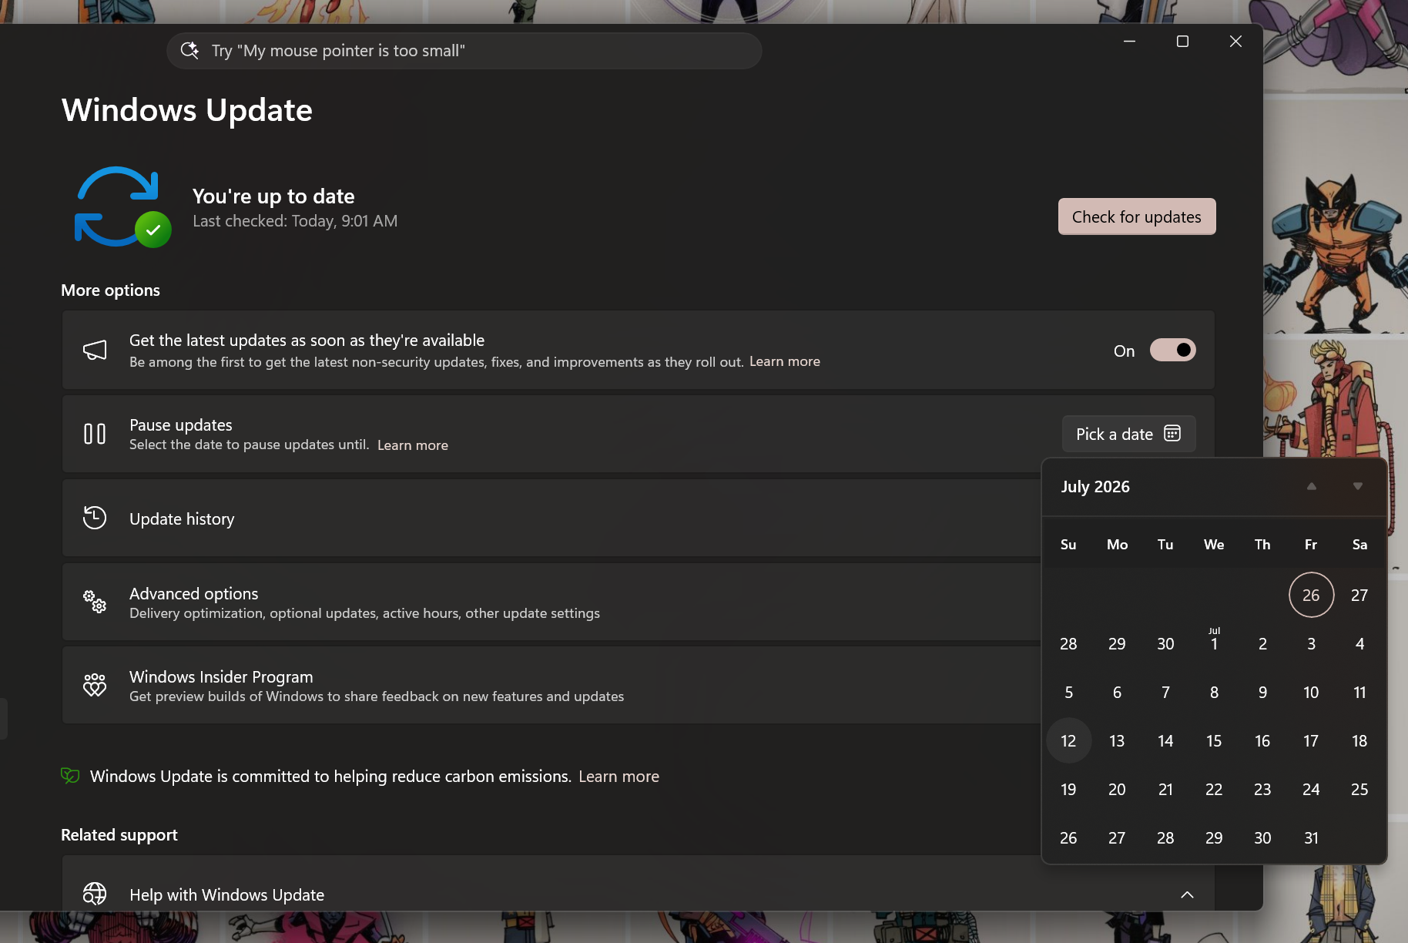Collapse Help with Windows Update section

click(x=1187, y=894)
